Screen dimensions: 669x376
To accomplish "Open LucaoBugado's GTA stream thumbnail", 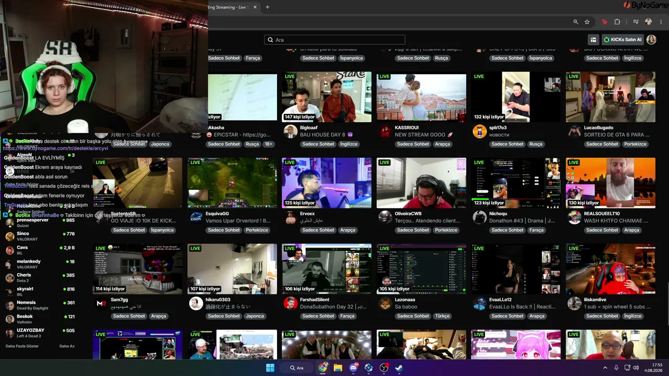I will 610,97.
